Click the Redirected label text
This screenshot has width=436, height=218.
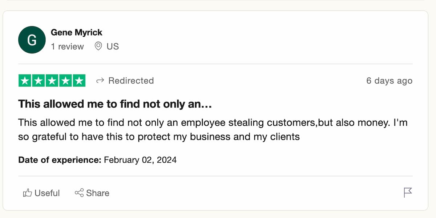pyautogui.click(x=131, y=81)
